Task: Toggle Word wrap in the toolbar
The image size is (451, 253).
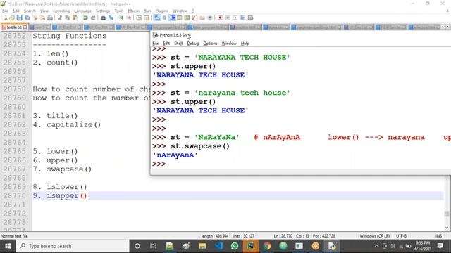Action: (156, 18)
